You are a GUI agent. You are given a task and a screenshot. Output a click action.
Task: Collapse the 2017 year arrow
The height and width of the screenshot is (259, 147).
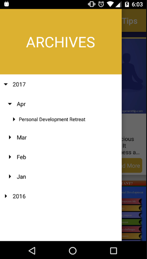coord(6,84)
